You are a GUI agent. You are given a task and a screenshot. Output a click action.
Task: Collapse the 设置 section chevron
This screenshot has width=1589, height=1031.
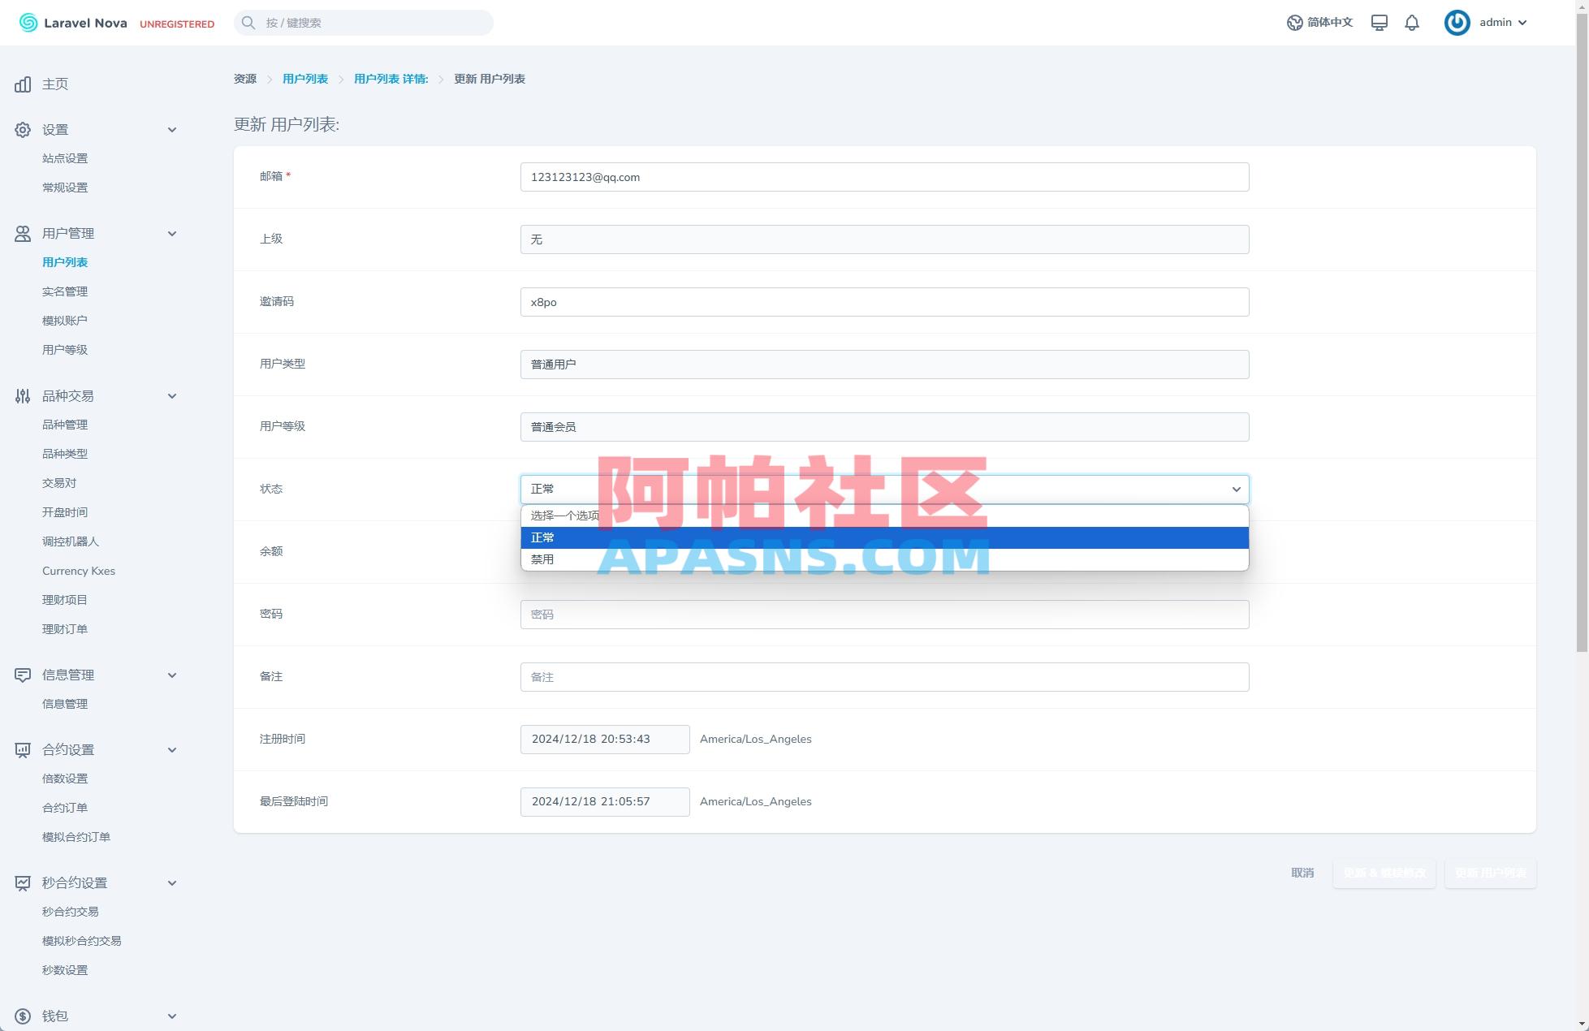[172, 129]
